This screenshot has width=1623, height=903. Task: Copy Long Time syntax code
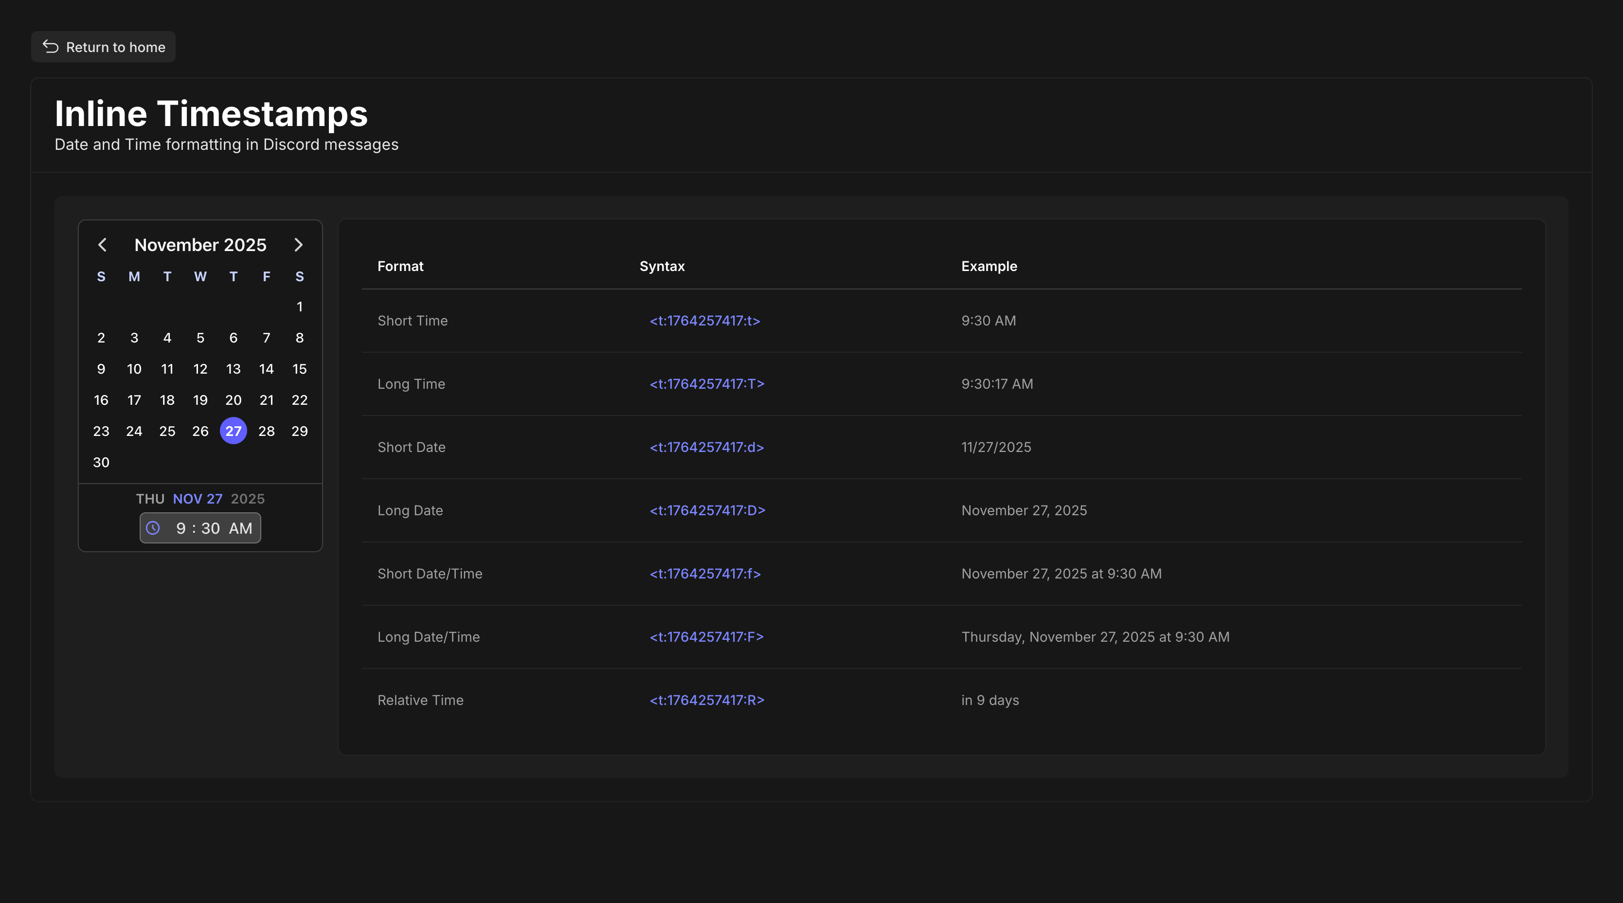coord(706,384)
